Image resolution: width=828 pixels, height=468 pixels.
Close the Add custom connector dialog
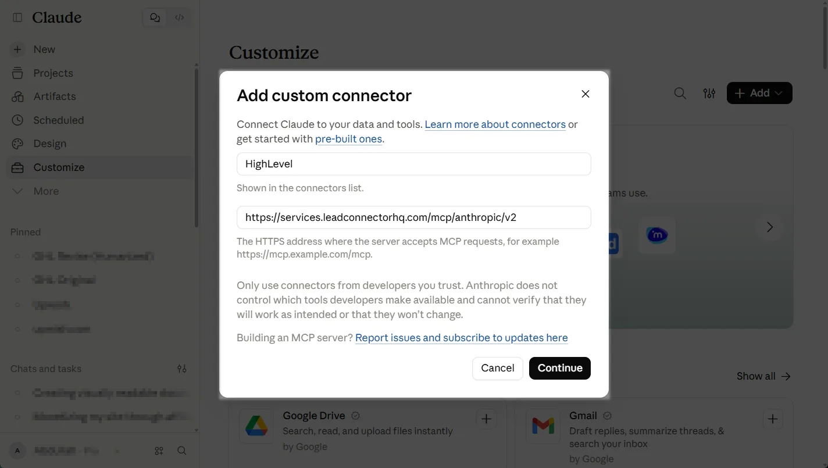(586, 94)
